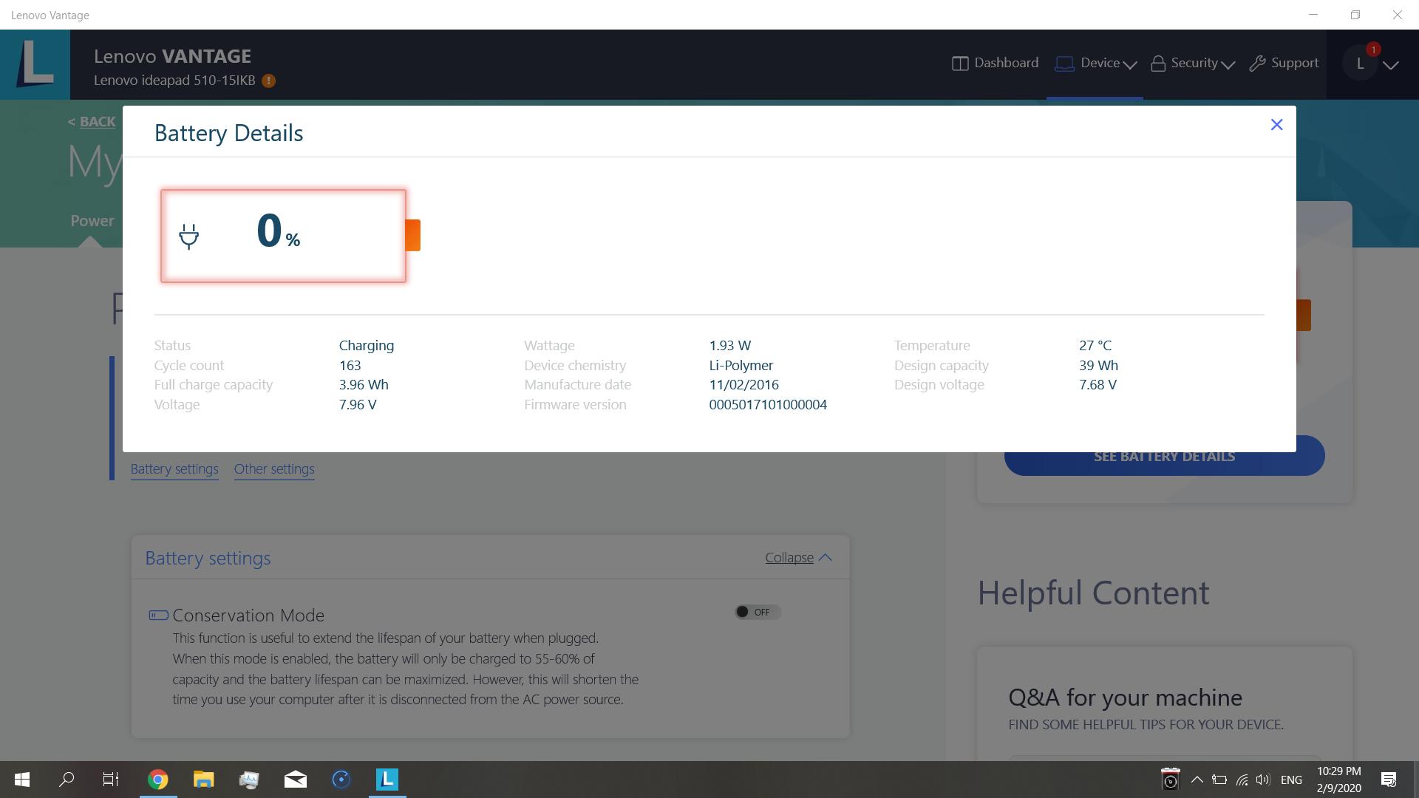
Task: Toggle Conservation Mode switch
Action: click(758, 612)
